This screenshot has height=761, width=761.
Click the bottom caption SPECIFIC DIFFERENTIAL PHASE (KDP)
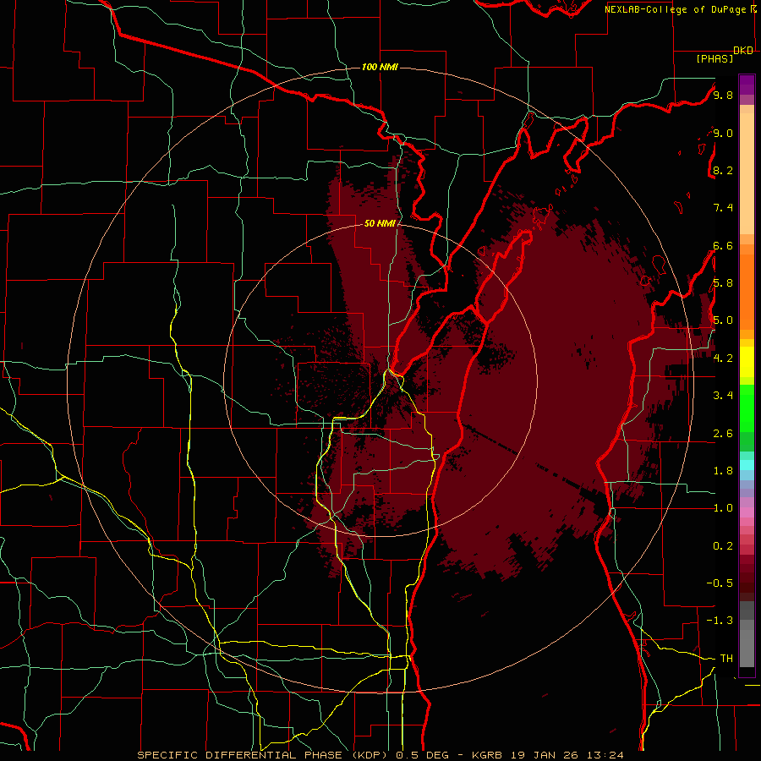[x=265, y=755]
